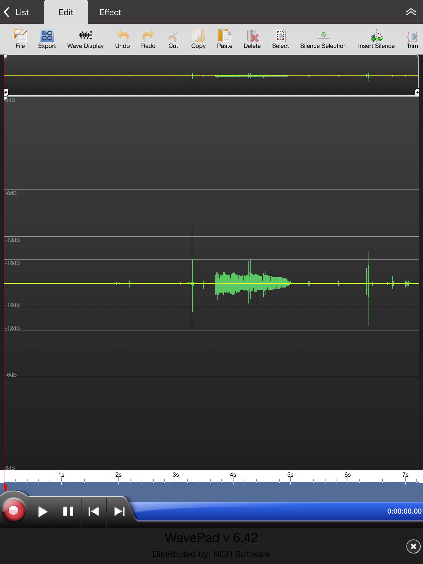Image resolution: width=423 pixels, height=564 pixels.
Task: Open Wave Display options
Action: click(x=85, y=39)
